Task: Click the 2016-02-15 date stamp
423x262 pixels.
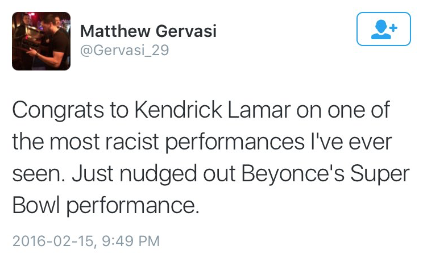Action: (53, 241)
